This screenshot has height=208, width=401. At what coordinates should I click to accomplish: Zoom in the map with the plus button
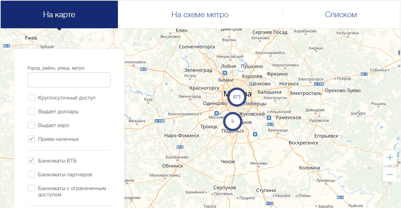click(x=390, y=158)
